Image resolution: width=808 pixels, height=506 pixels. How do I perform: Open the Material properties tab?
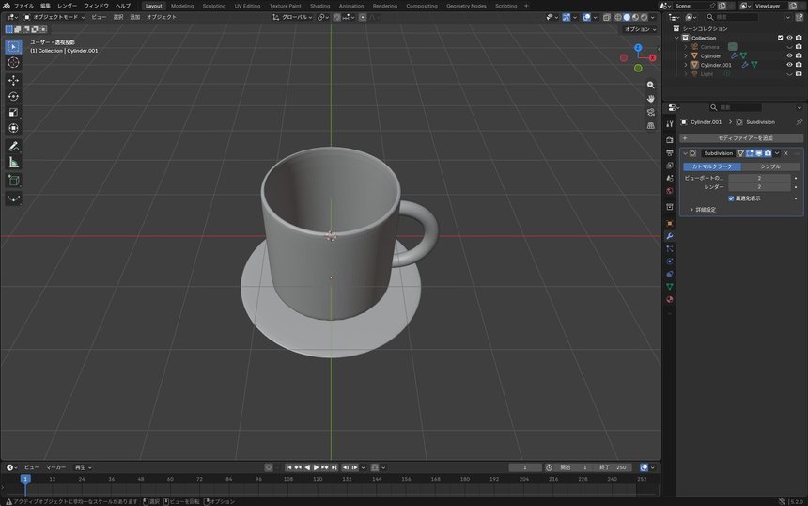(x=669, y=299)
